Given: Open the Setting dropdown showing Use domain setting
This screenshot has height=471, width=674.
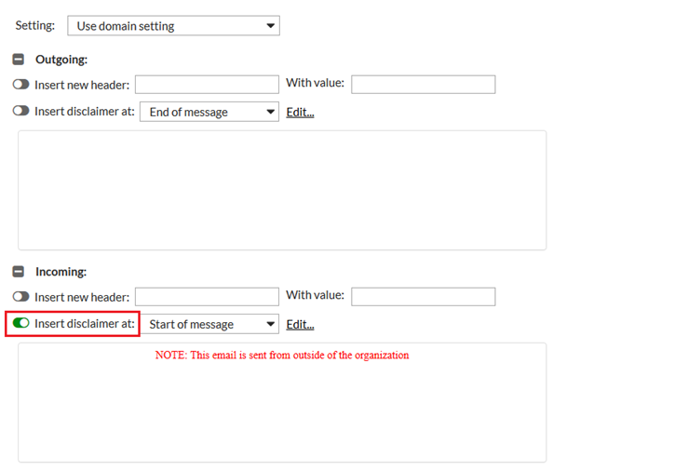Looking at the screenshot, I should coord(173,26).
